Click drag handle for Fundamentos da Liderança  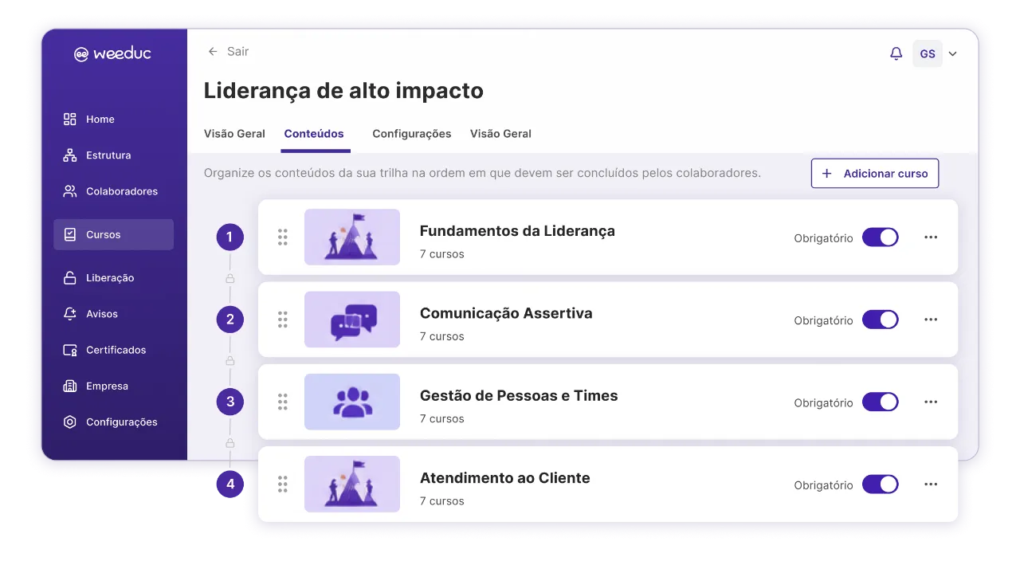[282, 237]
